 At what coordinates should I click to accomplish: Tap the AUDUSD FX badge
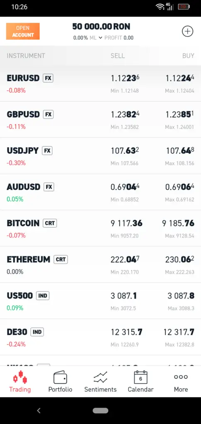coord(48,187)
